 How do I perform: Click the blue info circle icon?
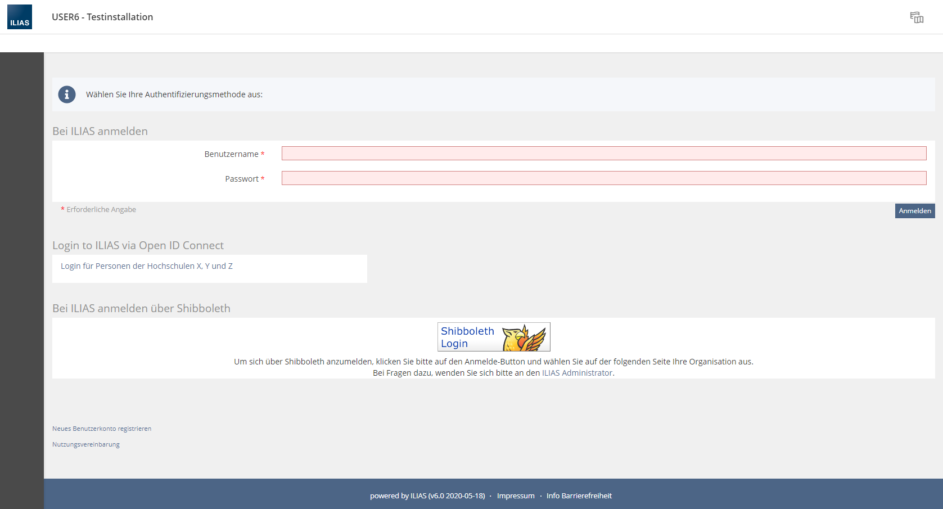coord(67,94)
